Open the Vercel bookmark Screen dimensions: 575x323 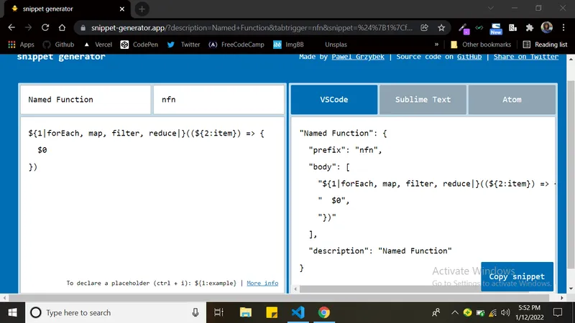[98, 45]
